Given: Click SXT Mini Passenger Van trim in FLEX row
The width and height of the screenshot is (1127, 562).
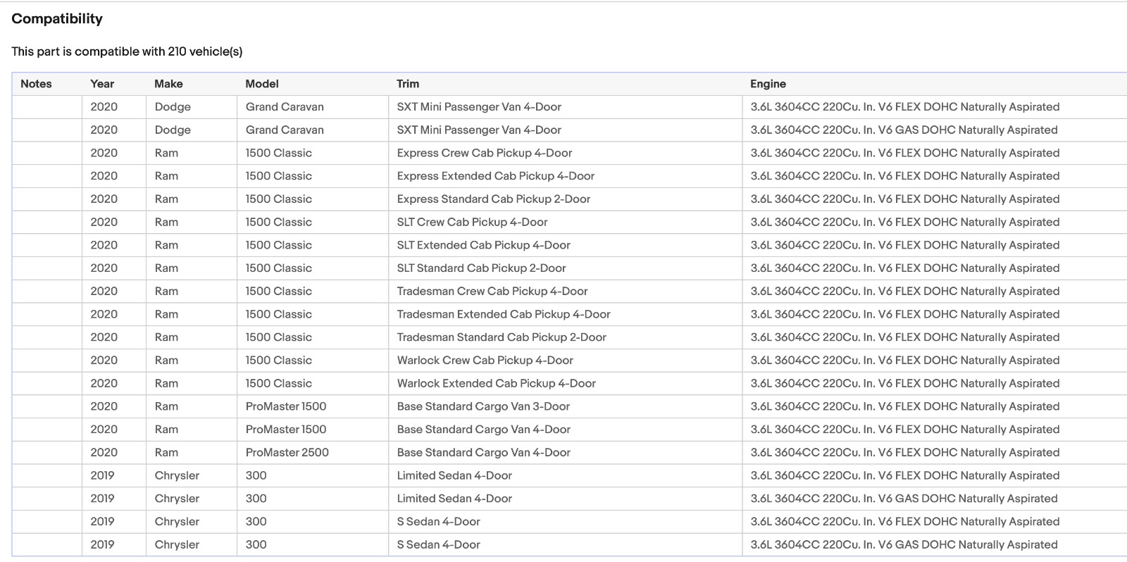Looking at the screenshot, I should point(479,107).
